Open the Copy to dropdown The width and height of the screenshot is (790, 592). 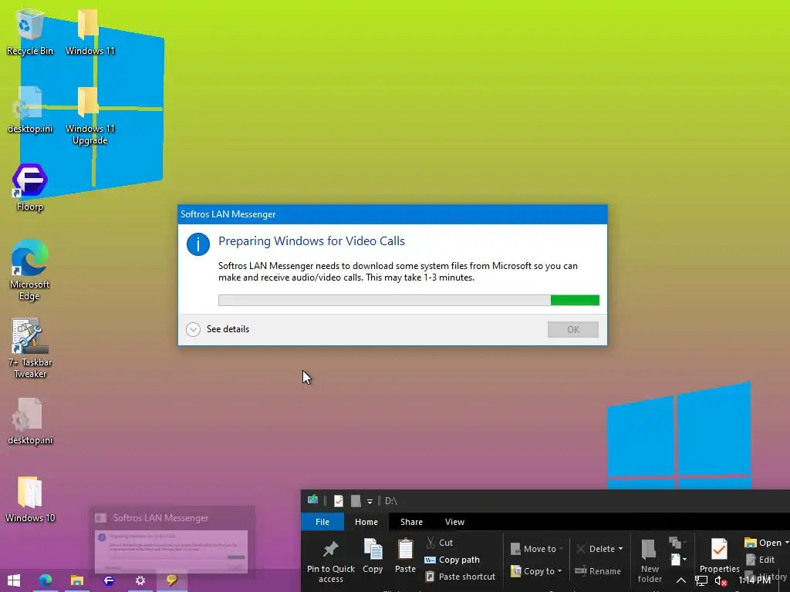point(537,571)
